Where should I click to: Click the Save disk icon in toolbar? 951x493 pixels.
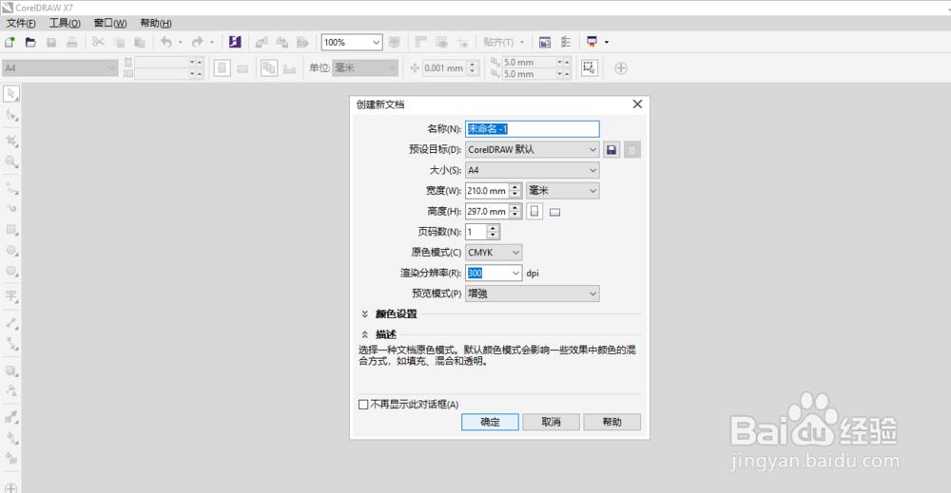click(x=51, y=43)
